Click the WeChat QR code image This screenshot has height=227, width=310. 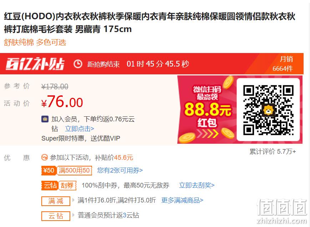[x=268, y=110]
